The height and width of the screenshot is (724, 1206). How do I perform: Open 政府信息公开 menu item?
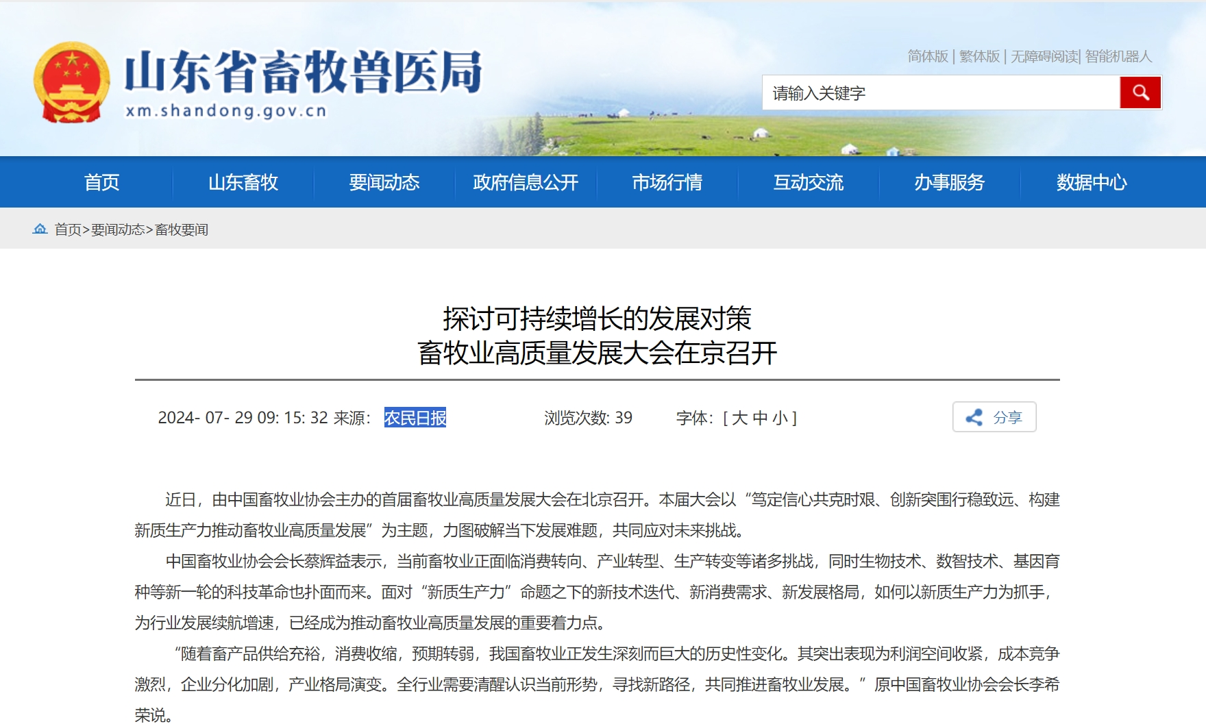(526, 182)
